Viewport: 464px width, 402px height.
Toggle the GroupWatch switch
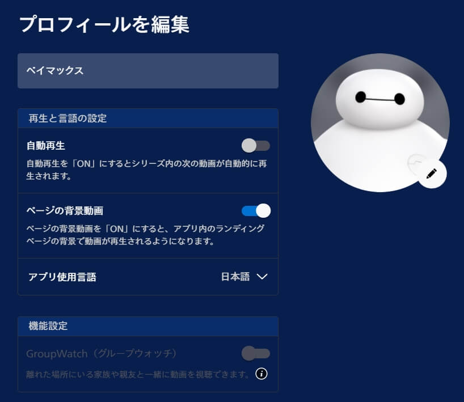pos(256,353)
